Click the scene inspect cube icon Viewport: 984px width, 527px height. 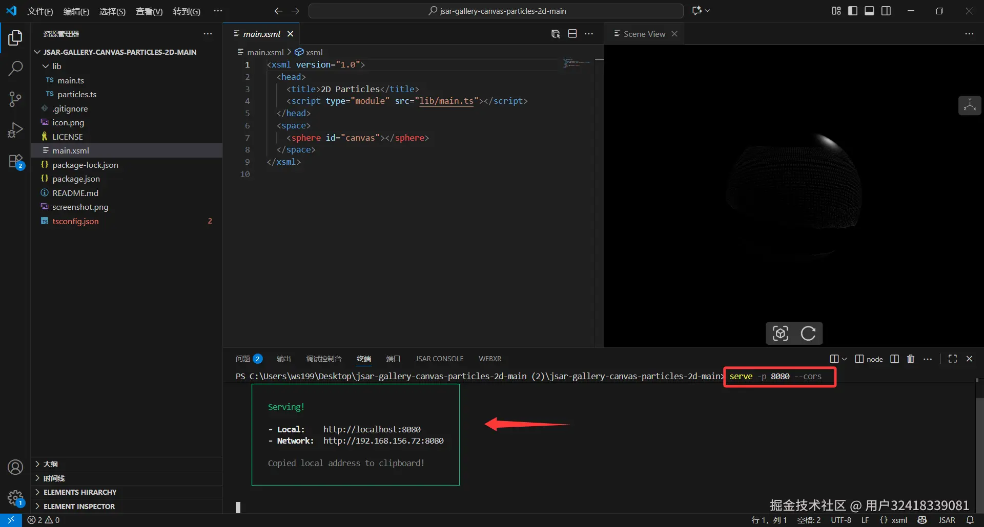(x=780, y=334)
